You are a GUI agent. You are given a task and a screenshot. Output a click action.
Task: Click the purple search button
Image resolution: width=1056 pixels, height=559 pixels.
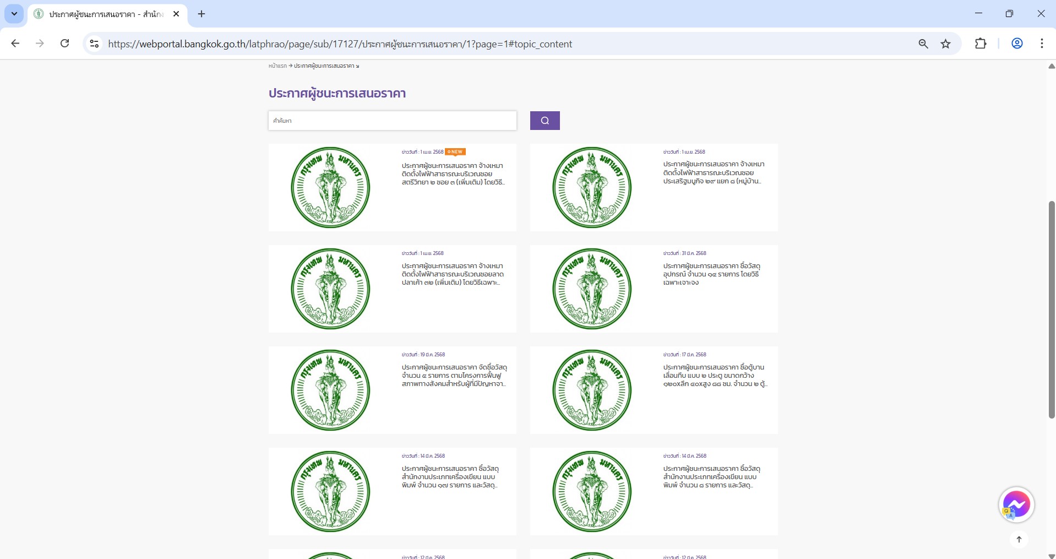tap(545, 121)
